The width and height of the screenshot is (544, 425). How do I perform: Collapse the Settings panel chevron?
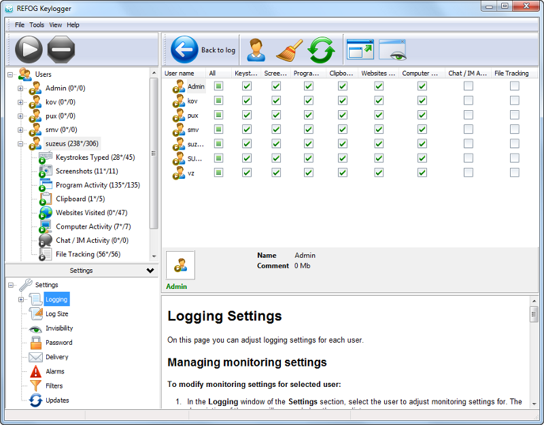pyautogui.click(x=150, y=271)
